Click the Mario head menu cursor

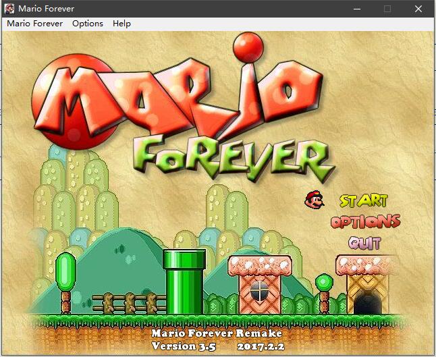(315, 199)
